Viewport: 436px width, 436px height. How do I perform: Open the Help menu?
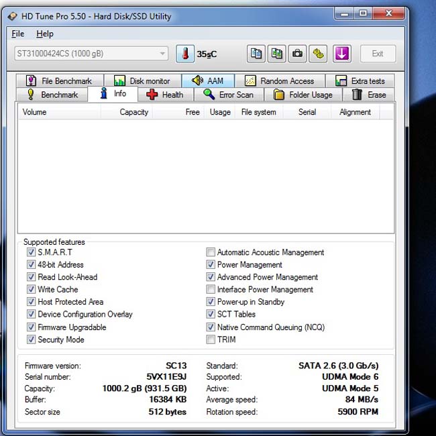[x=45, y=34]
